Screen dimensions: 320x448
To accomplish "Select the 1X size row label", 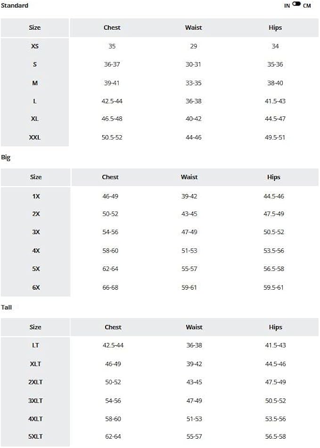I will coord(36,196).
